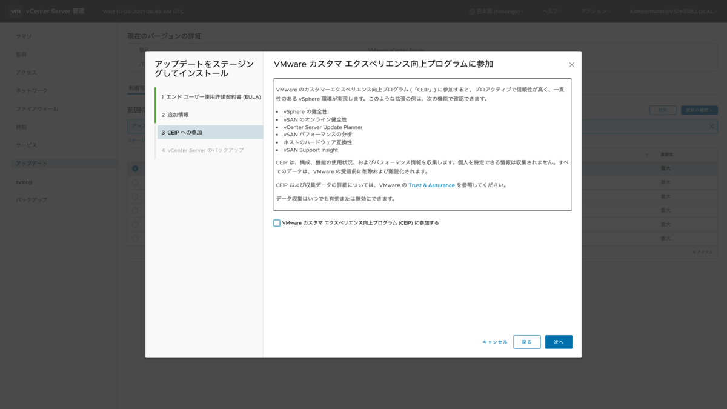Click the vCenter Server Update Planner list item
The image size is (727, 409).
(323, 127)
